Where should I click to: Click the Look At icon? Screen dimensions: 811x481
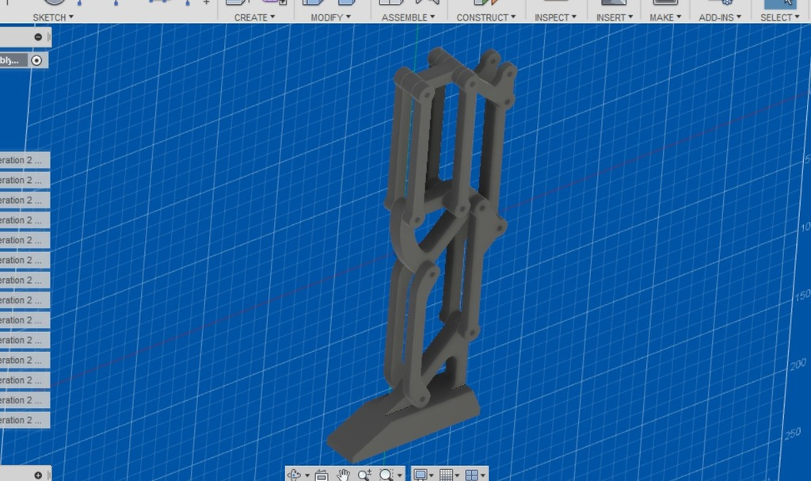point(322,475)
